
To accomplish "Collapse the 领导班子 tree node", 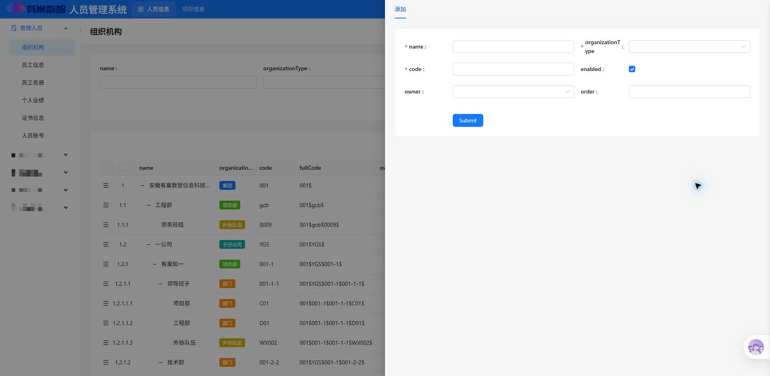I will tap(160, 284).
